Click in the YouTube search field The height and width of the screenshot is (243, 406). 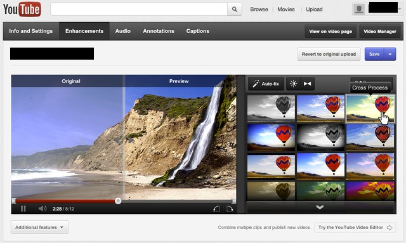pyautogui.click(x=139, y=10)
